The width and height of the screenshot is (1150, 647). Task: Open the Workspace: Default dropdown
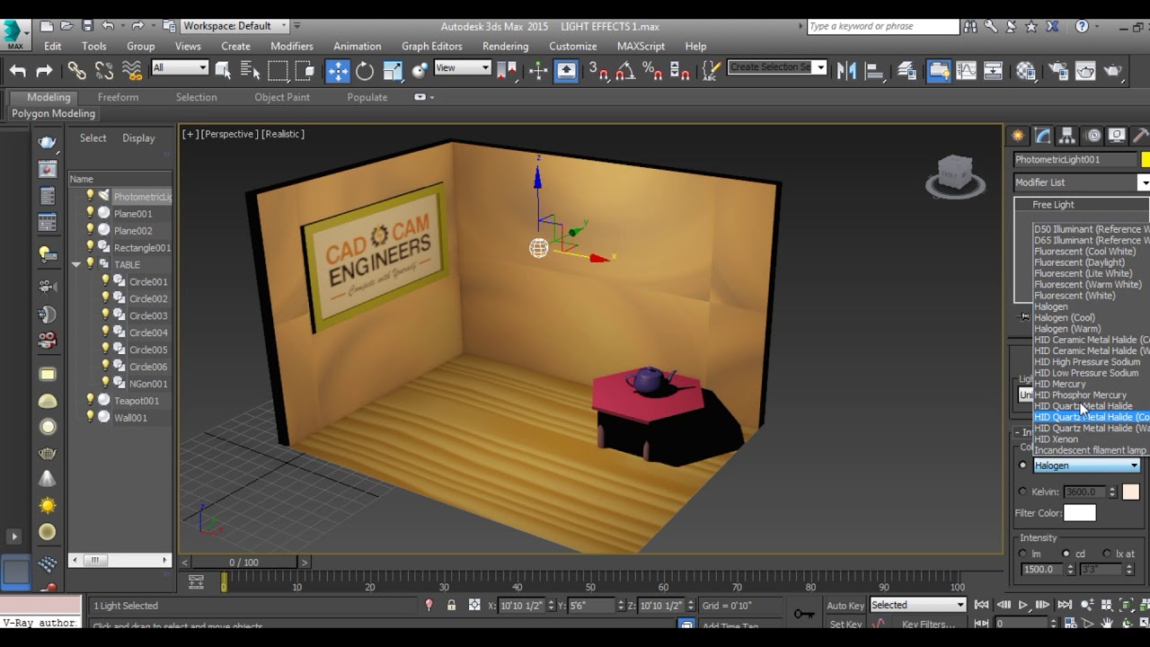(235, 26)
